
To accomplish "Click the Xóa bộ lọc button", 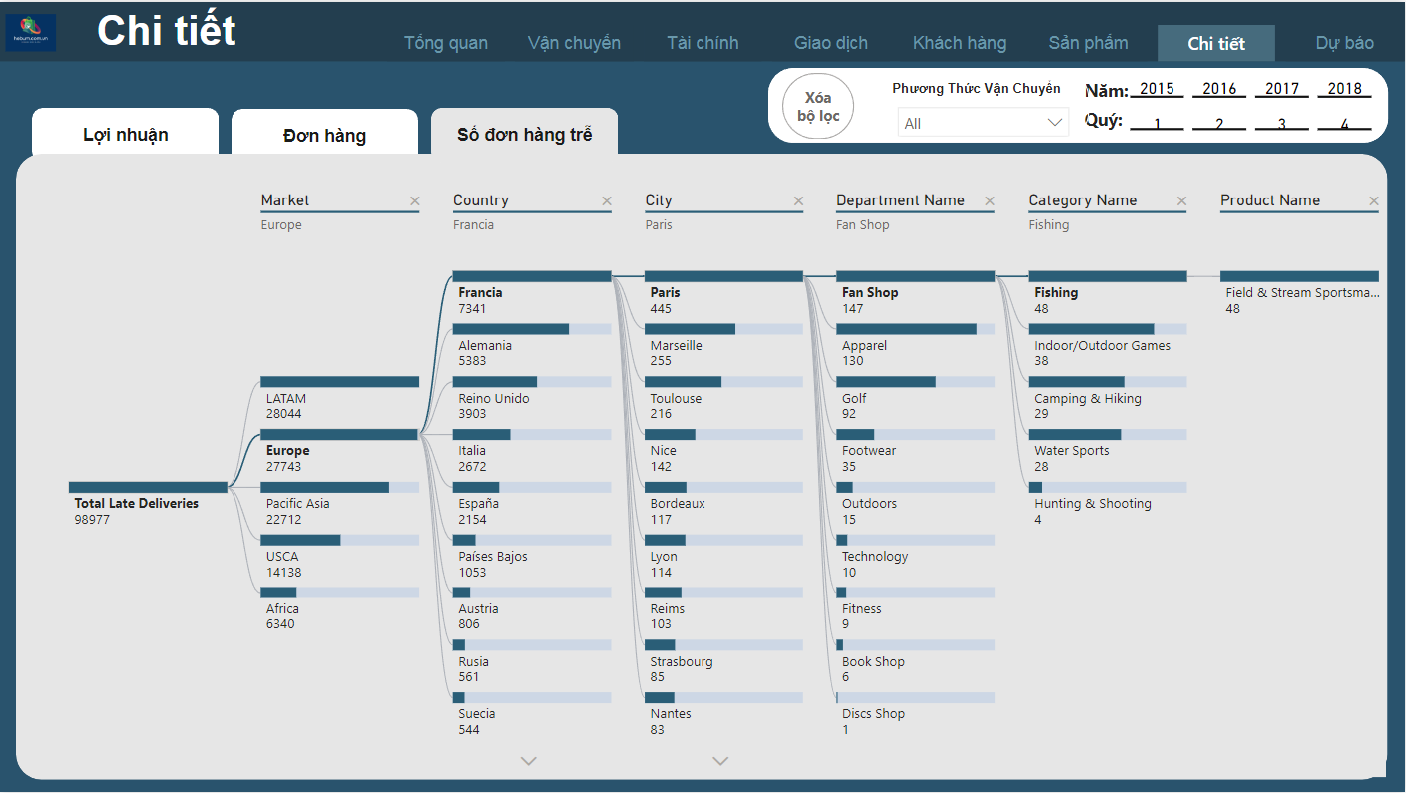I will click(818, 107).
